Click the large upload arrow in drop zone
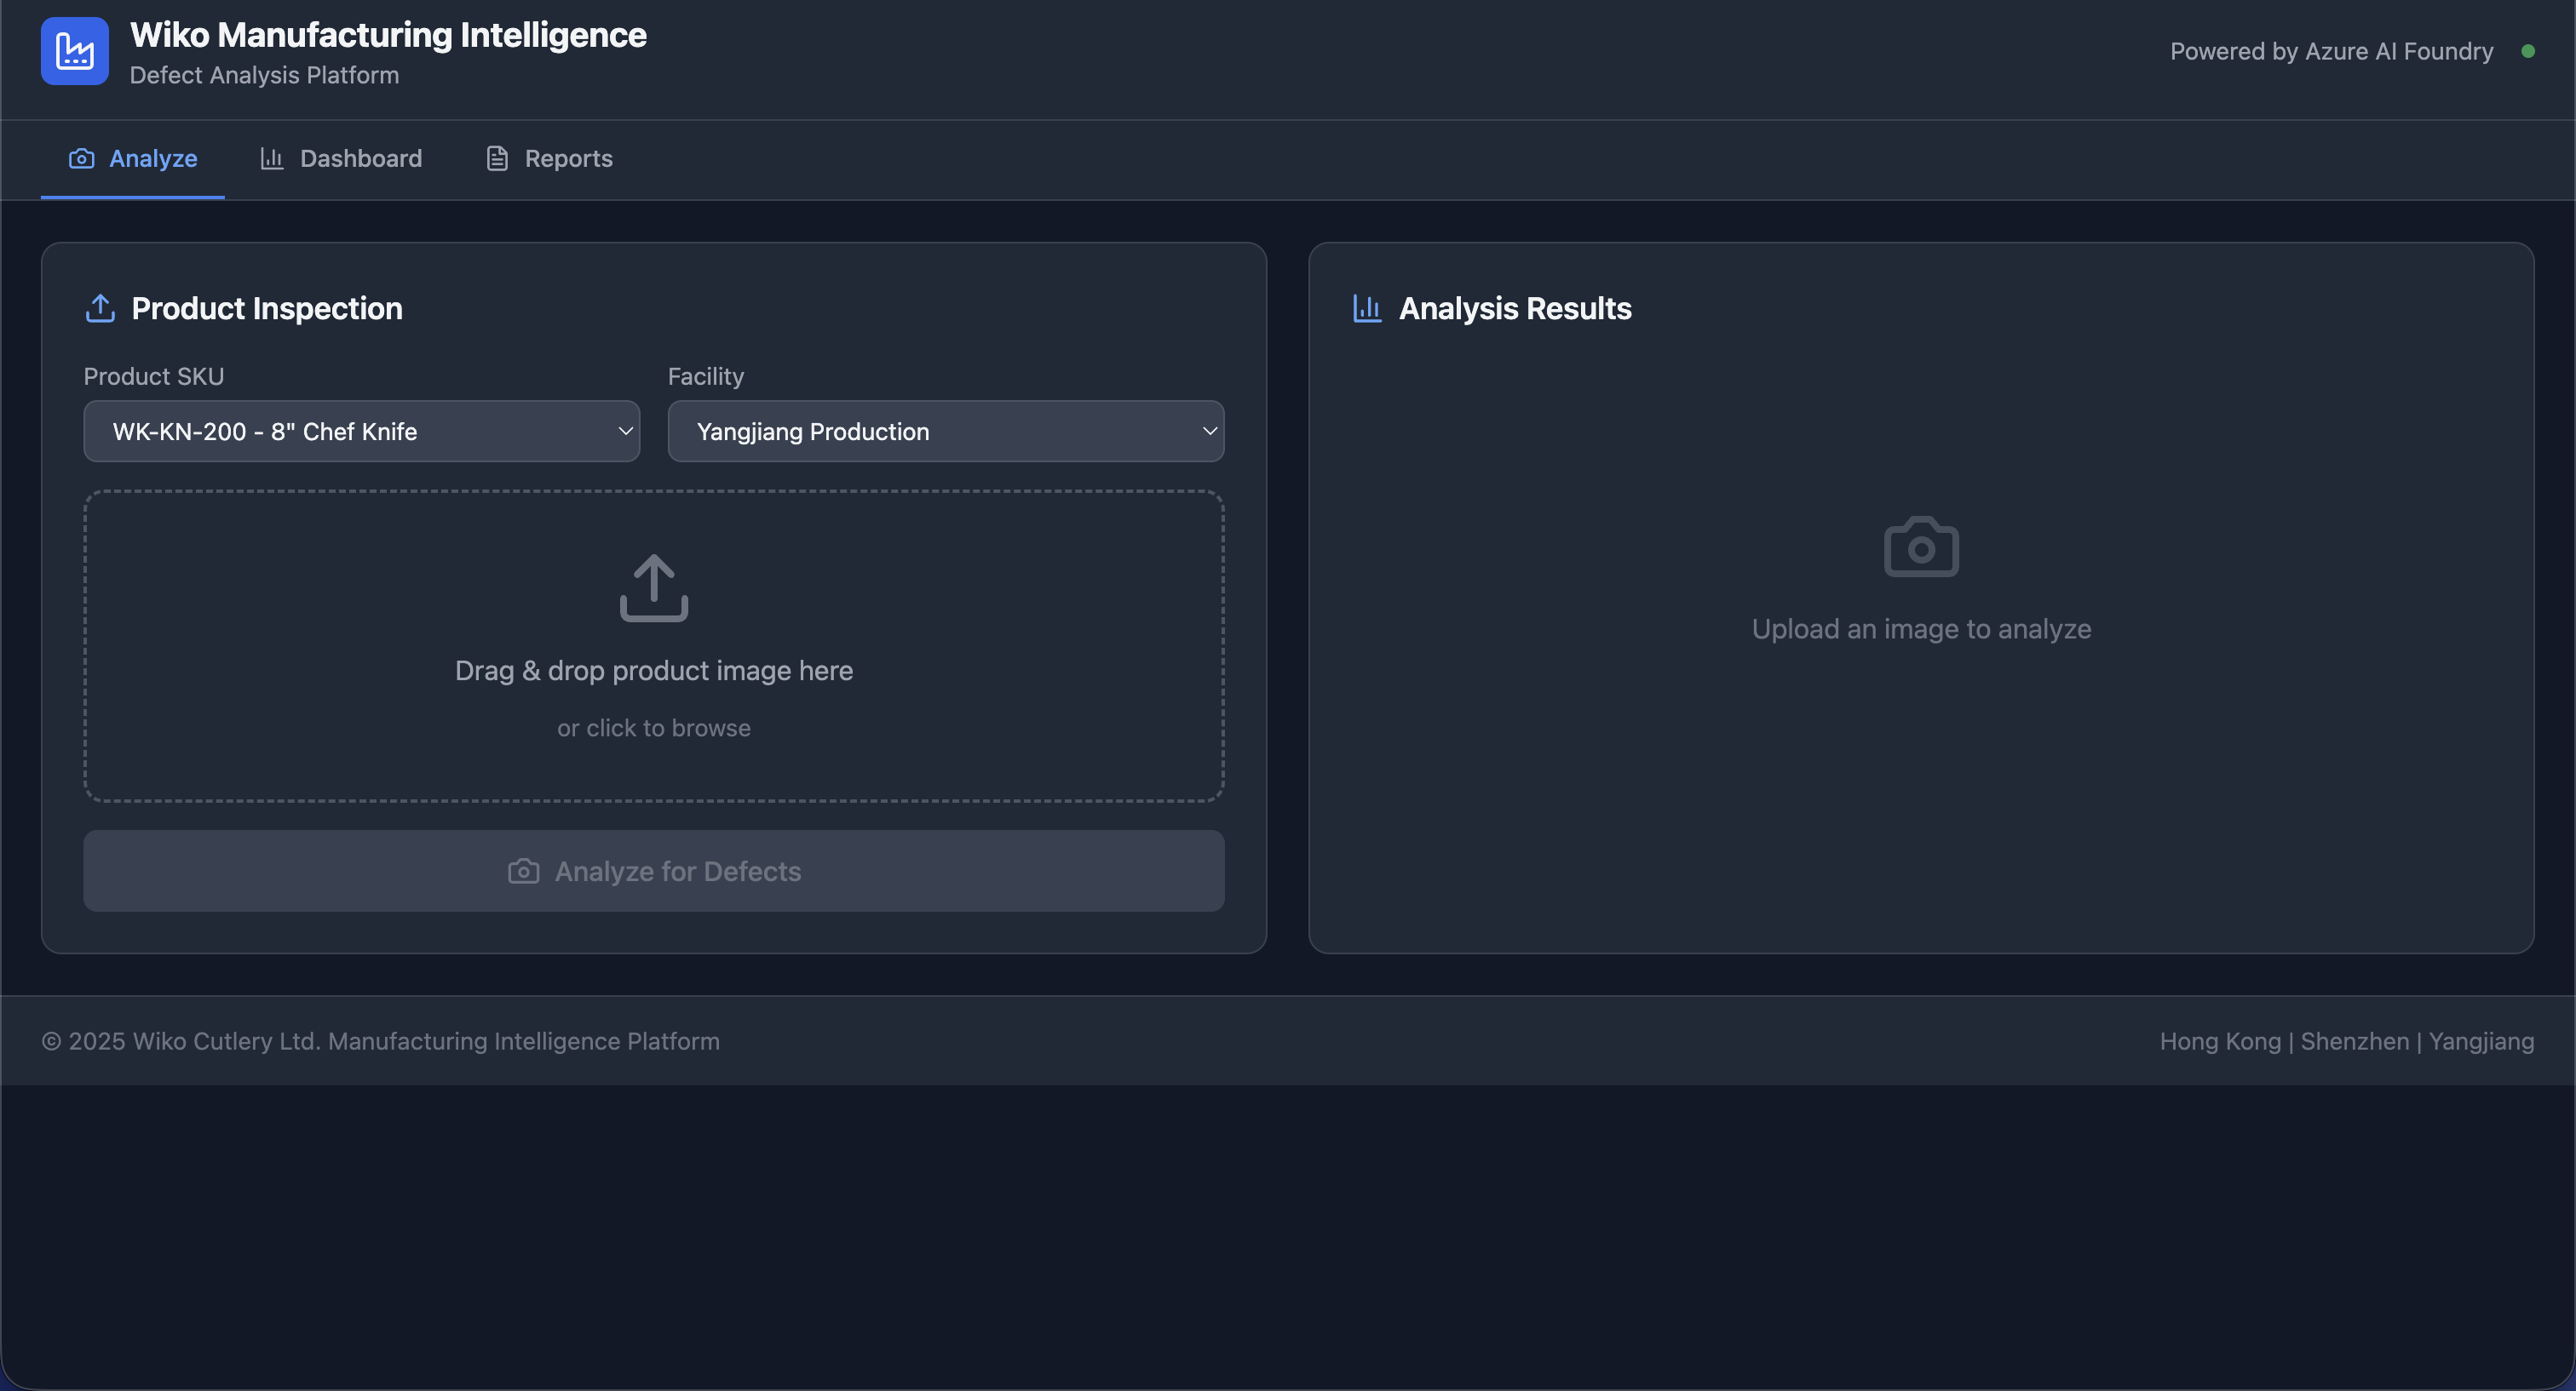The height and width of the screenshot is (1391, 2576). pyautogui.click(x=654, y=588)
